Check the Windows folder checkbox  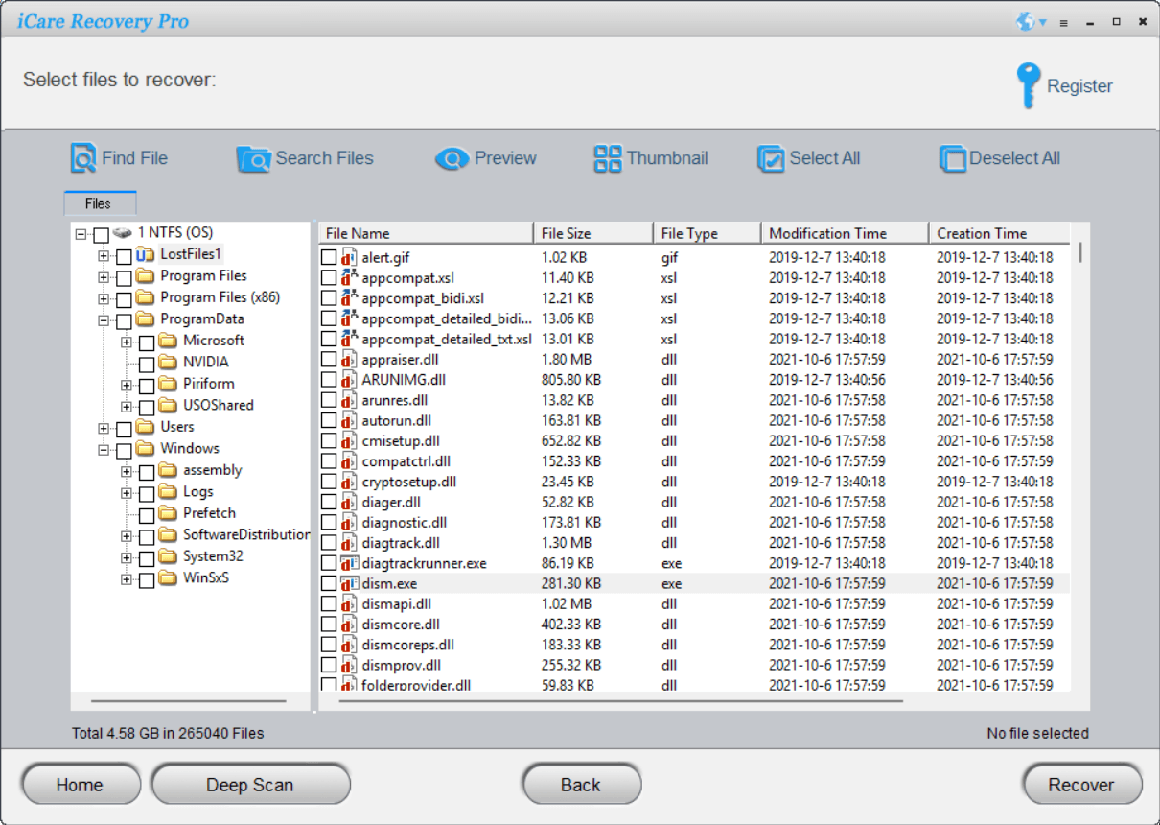tap(124, 450)
